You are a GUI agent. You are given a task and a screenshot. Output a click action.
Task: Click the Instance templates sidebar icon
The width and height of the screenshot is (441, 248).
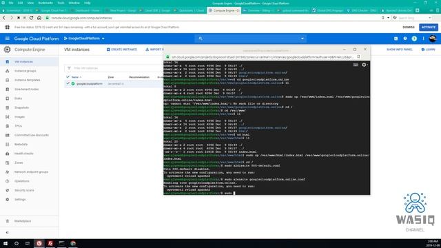(8, 80)
